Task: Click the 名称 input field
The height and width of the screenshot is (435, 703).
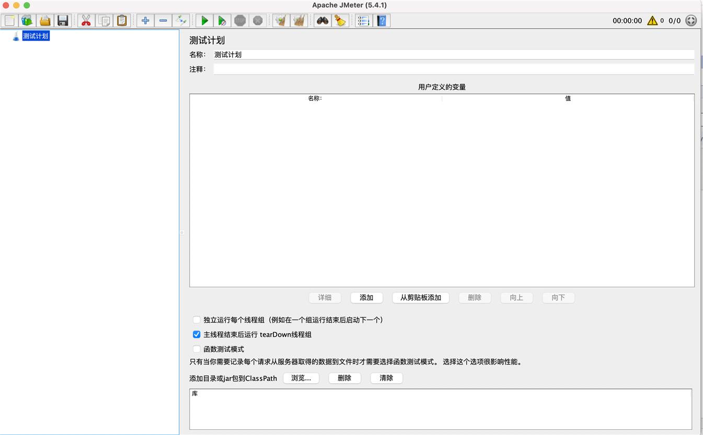Action: point(454,54)
